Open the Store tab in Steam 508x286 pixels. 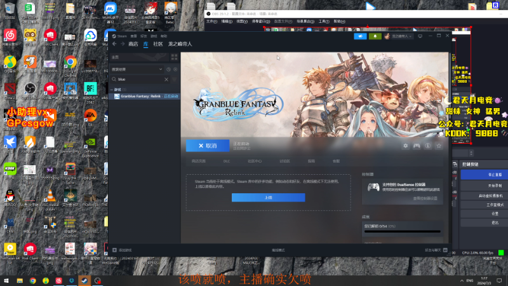133,44
